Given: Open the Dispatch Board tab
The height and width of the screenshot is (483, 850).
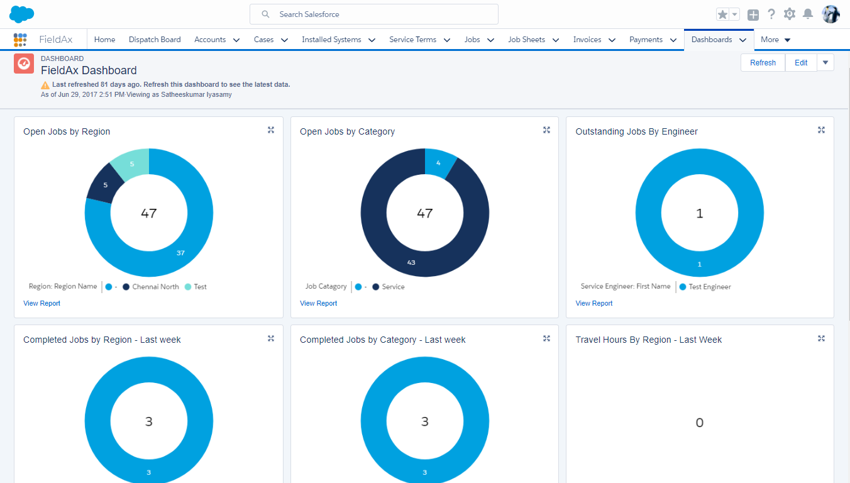Looking at the screenshot, I should tap(155, 40).
